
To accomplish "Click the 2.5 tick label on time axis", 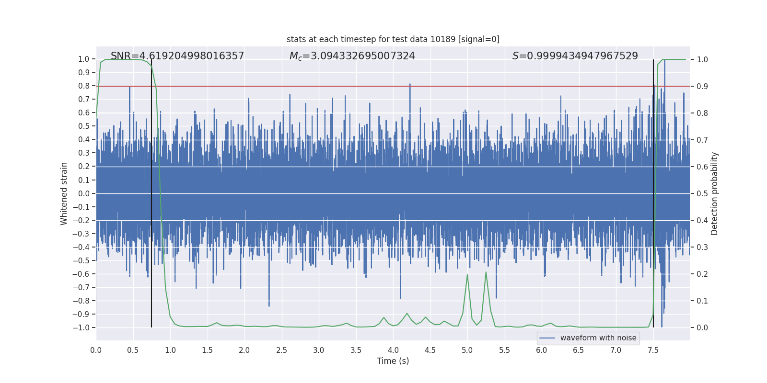I will pyautogui.click(x=281, y=350).
